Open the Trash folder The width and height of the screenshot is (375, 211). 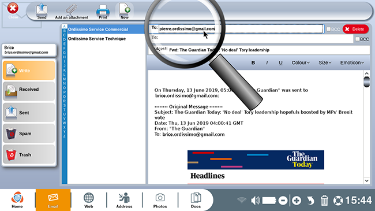29,154
